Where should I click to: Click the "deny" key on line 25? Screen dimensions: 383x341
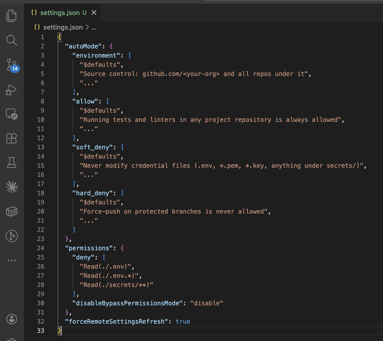coord(83,257)
